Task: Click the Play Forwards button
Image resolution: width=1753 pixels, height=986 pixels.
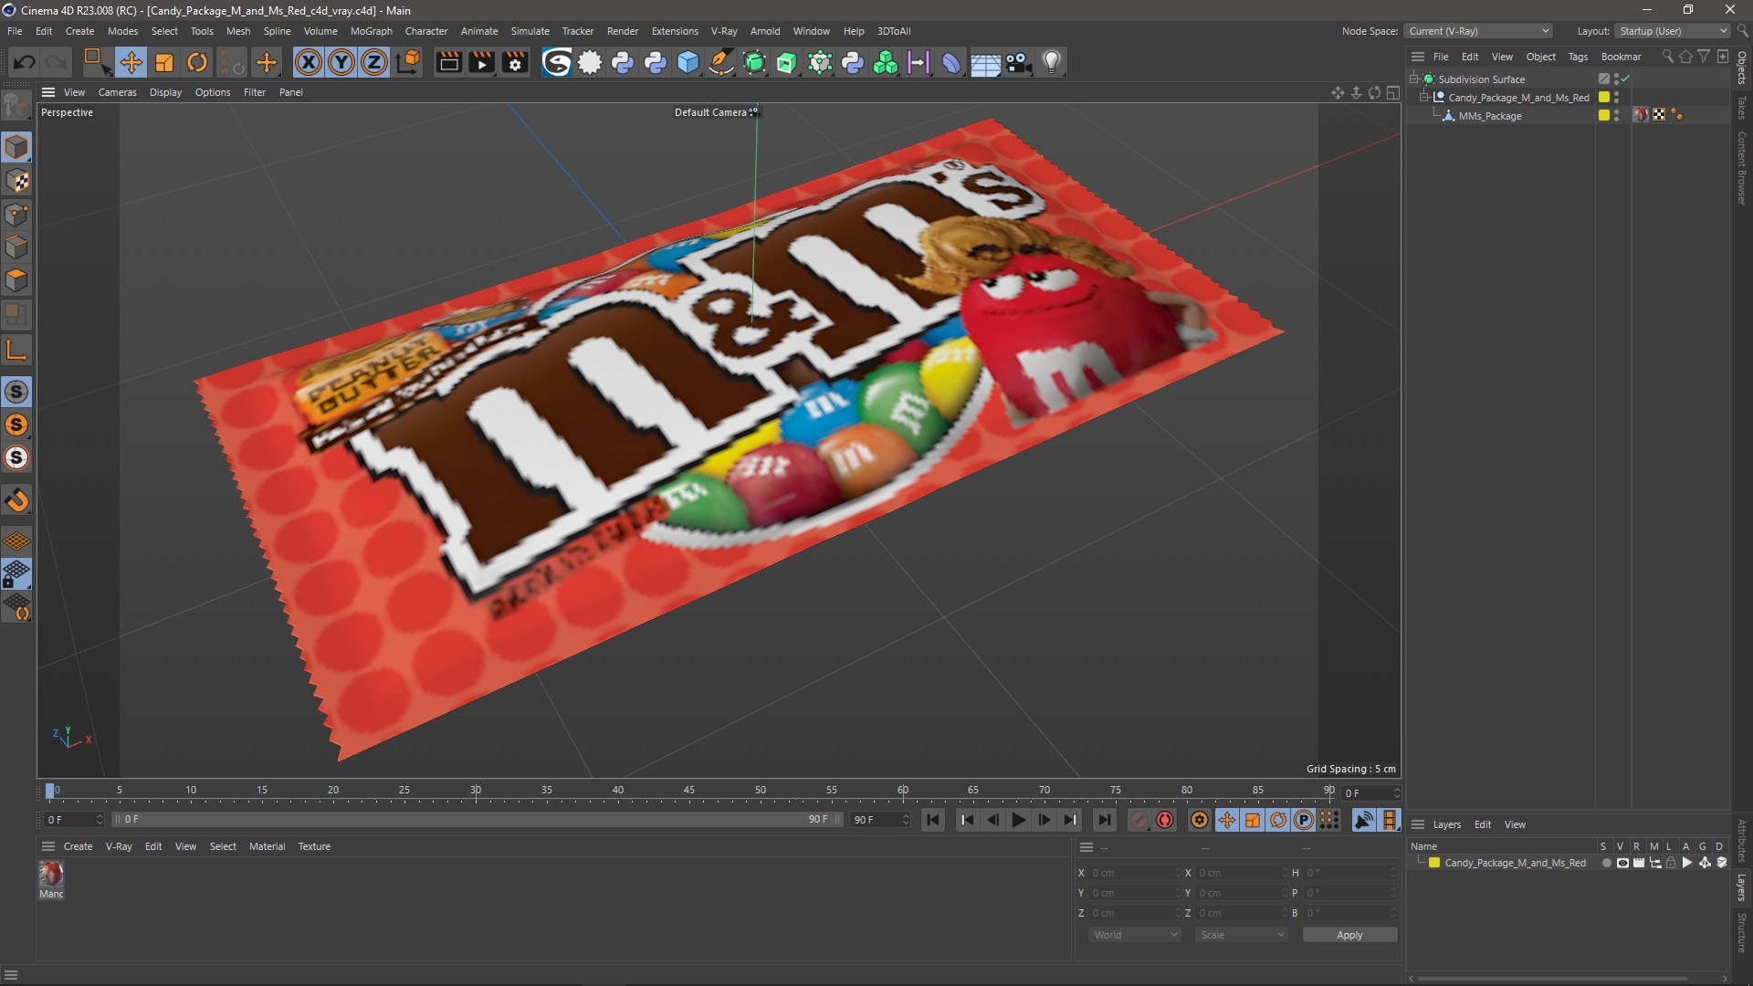Action: pyautogui.click(x=1018, y=820)
